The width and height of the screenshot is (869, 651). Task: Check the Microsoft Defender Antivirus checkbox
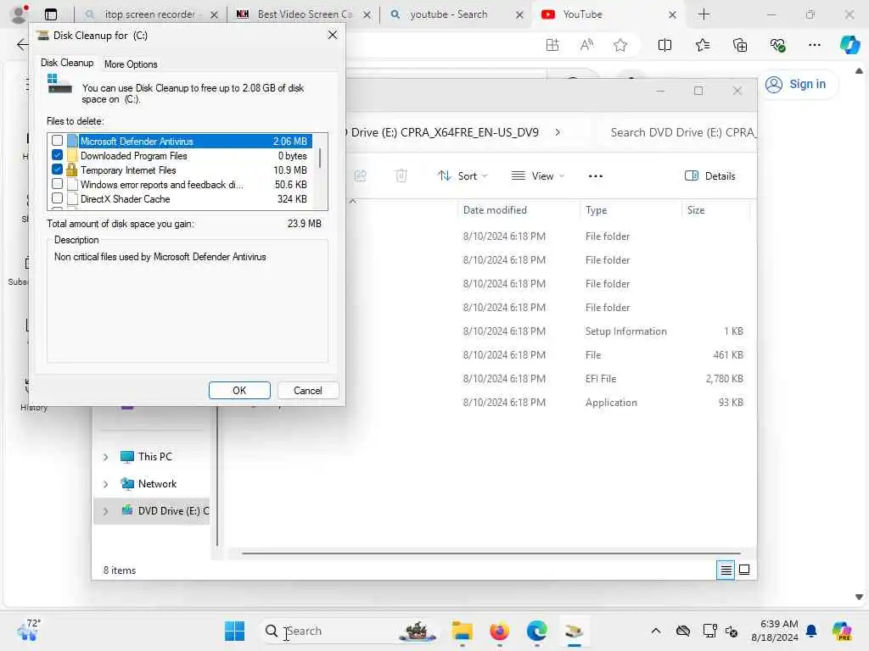click(57, 141)
